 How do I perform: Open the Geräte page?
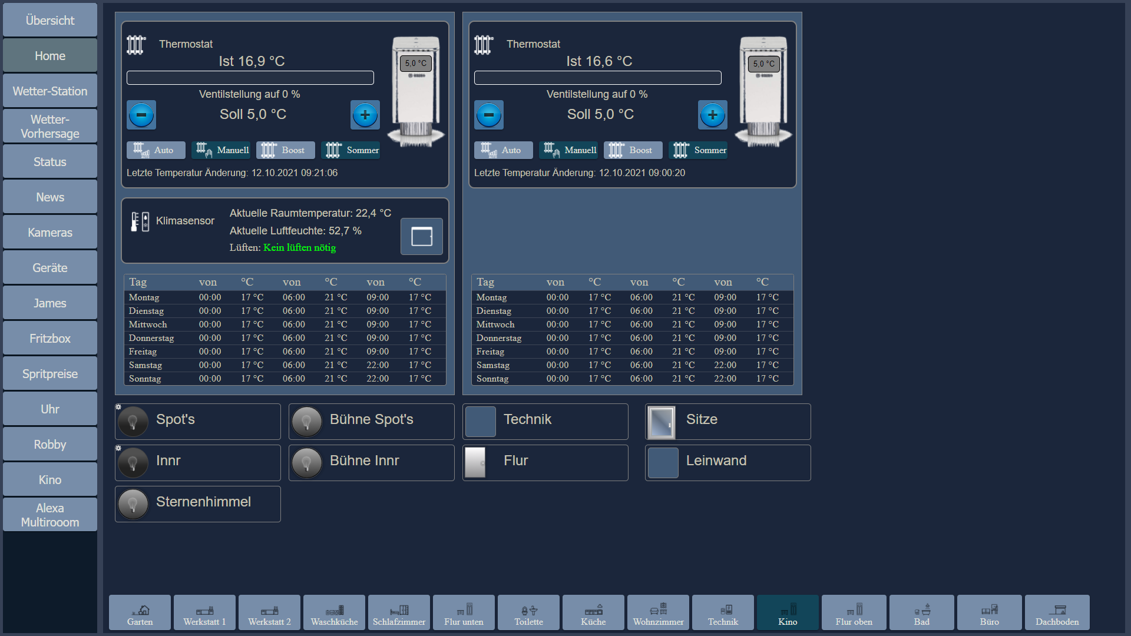pyautogui.click(x=50, y=267)
